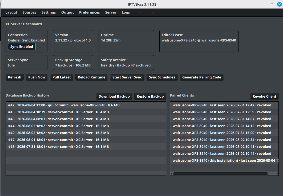Open the Layout menu
The height and width of the screenshot is (196, 283).
pyautogui.click(x=11, y=12)
